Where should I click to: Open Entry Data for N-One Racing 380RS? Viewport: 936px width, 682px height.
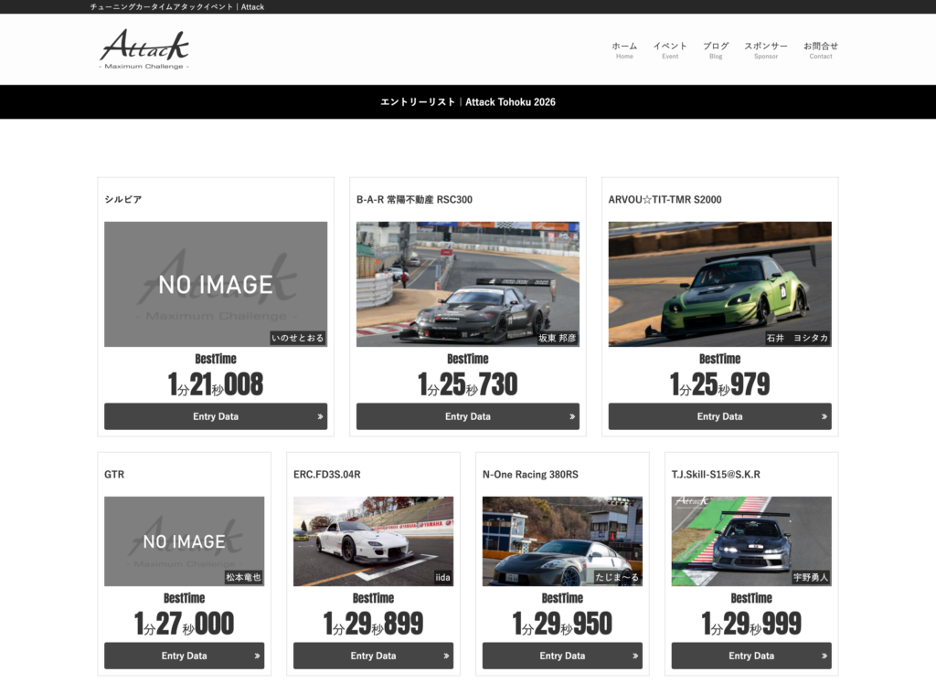pos(562,656)
